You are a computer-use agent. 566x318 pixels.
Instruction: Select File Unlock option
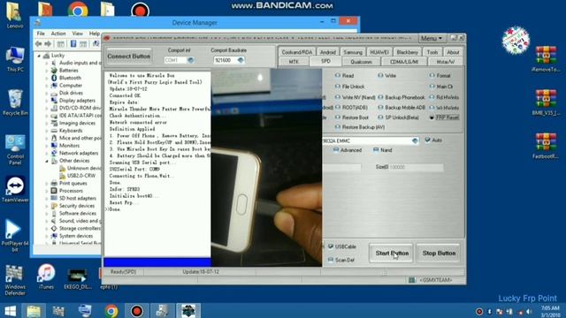(x=349, y=87)
